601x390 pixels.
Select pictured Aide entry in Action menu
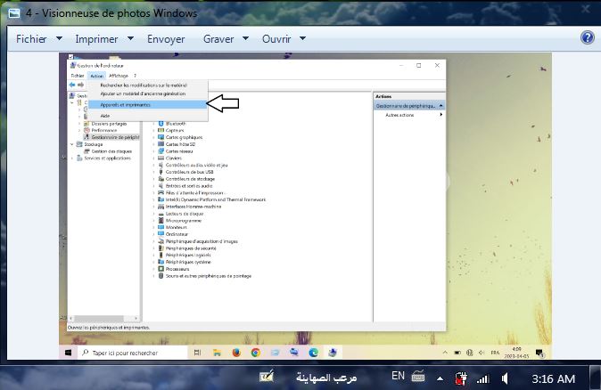point(105,116)
